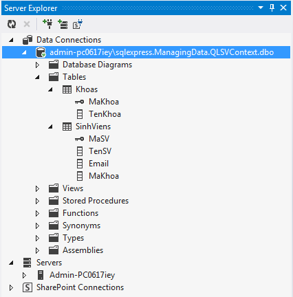Collapse the Tables folder
This screenshot has width=293, height=297.
pos(37,77)
